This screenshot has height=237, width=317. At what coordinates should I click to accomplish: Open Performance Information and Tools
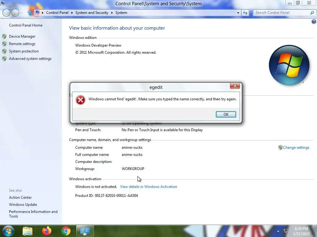(33, 214)
